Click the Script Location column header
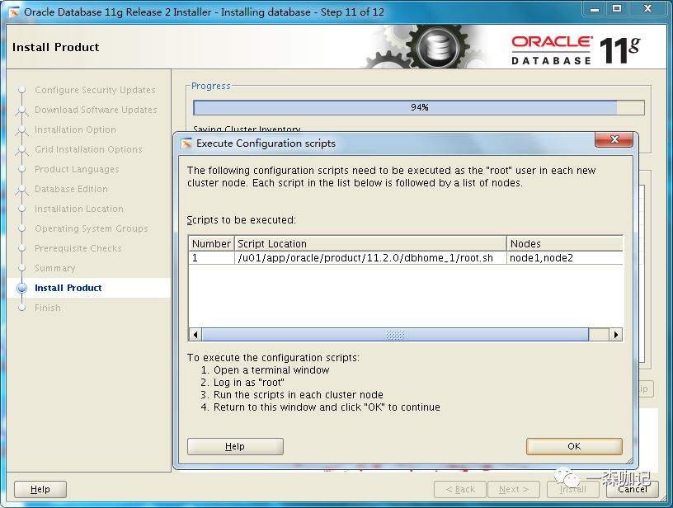This screenshot has height=508, width=673. pos(370,244)
